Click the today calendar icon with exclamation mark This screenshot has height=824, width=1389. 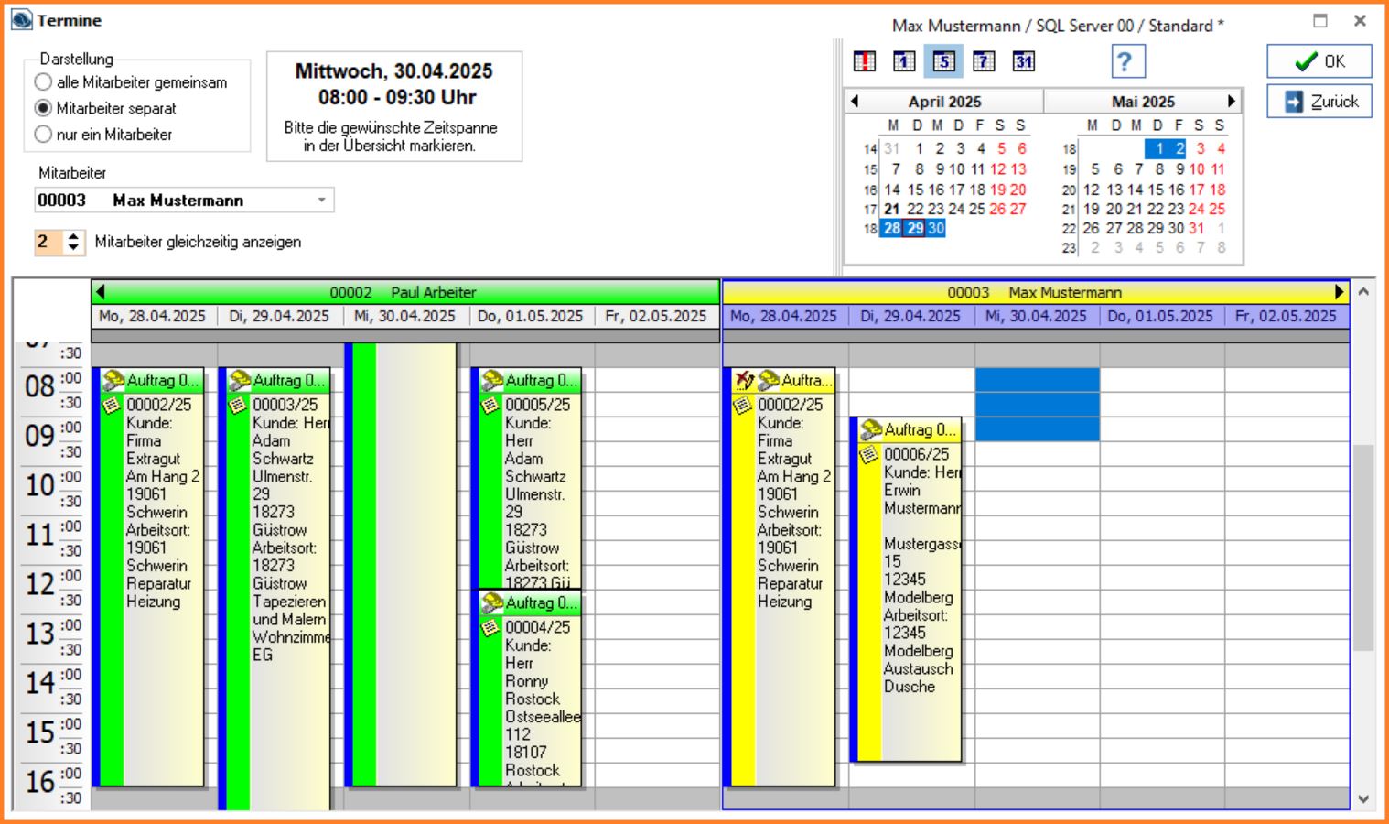coord(864,61)
